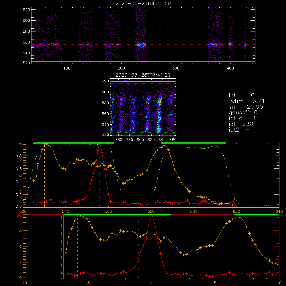The width and height of the screenshot is (286, 286).
Task: Click y-axis label 540 on top spectrogram
Action: 26,53
